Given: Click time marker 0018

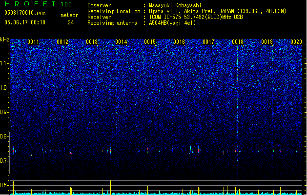Looking at the screenshot, I should pyautogui.click(x=238, y=42).
